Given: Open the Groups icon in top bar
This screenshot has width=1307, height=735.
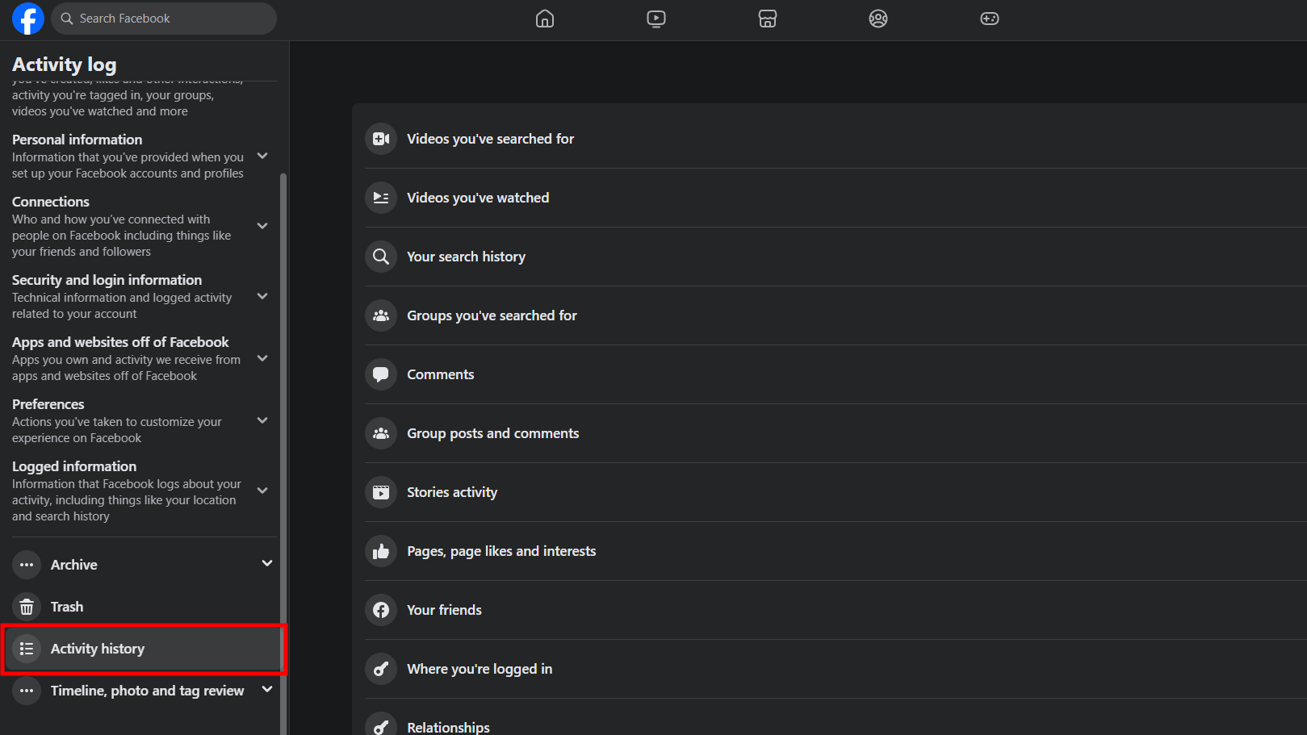Looking at the screenshot, I should (878, 19).
